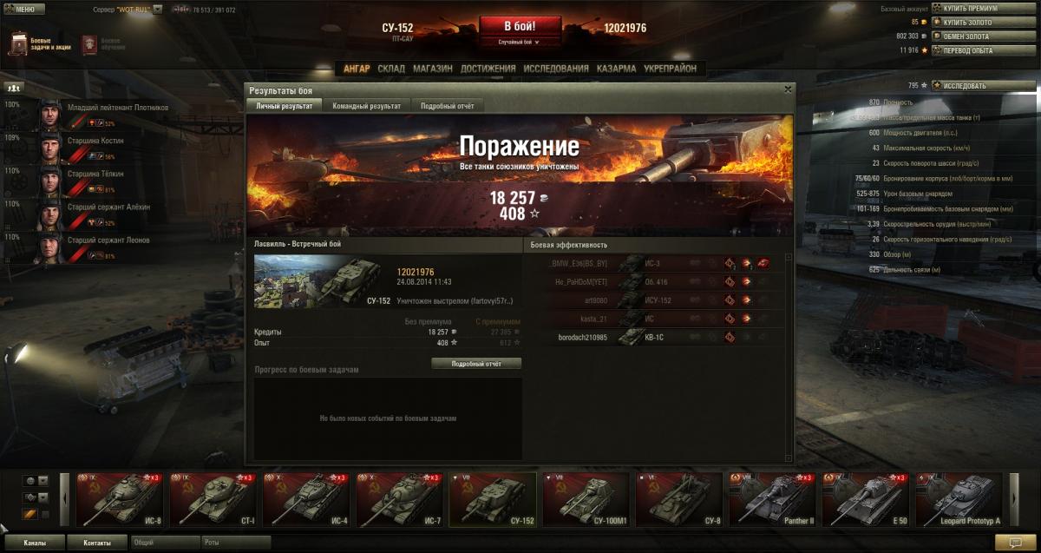Open the Боевое обучение training icon
This screenshot has height=553, width=1041.
click(x=89, y=44)
